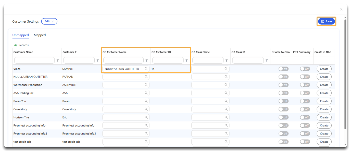Click the save disk icon on Save button
The image size is (351, 151).
tap(323, 21)
